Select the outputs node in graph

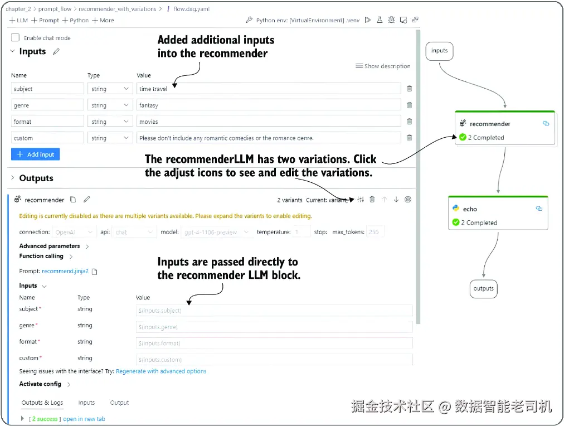coord(483,289)
